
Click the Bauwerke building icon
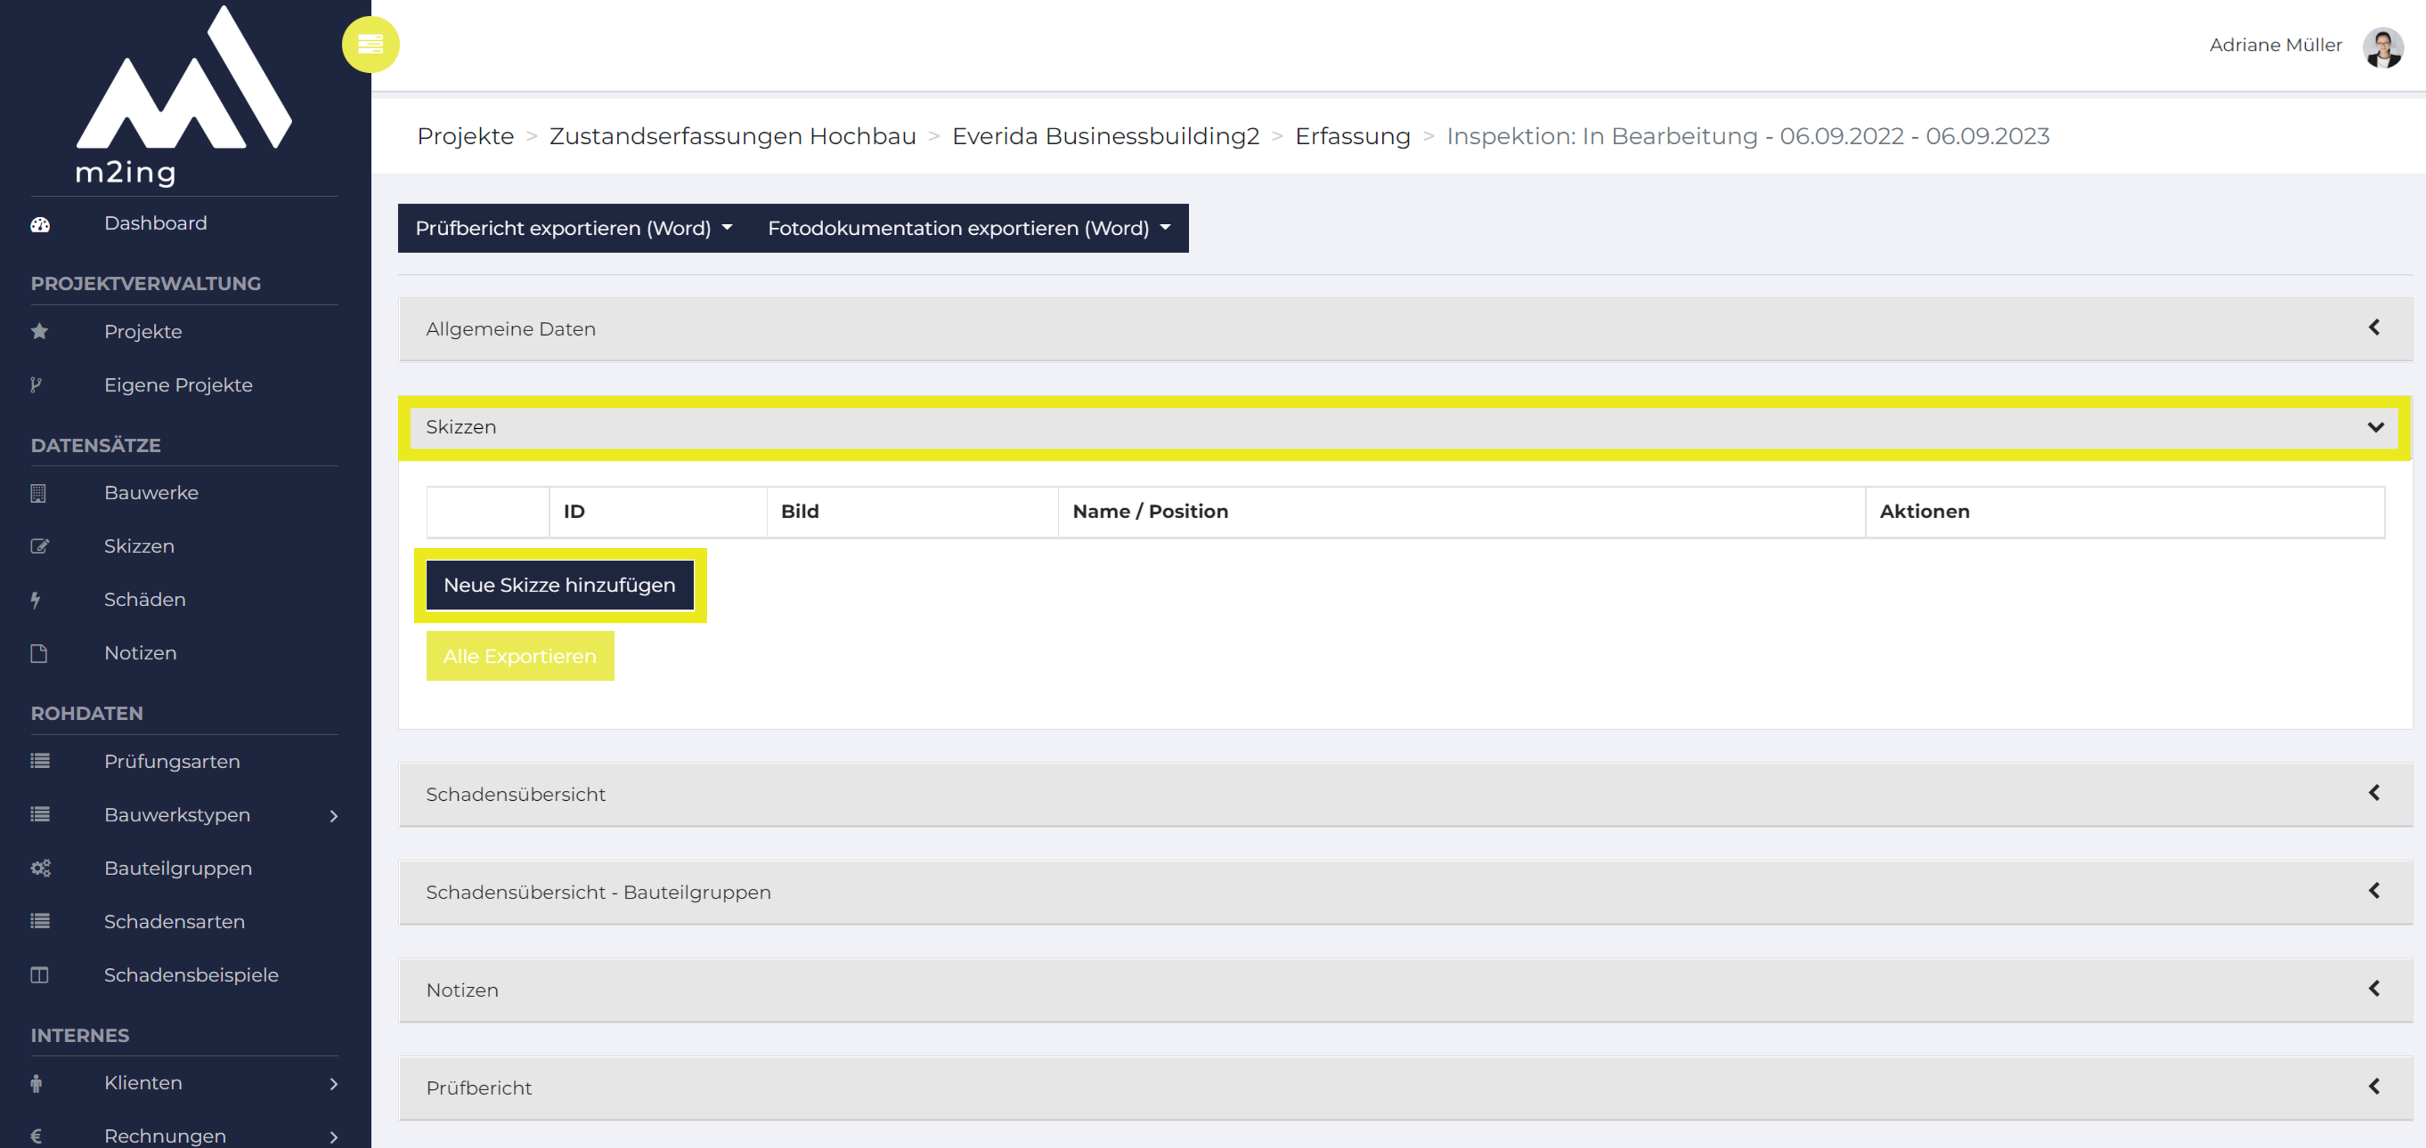click(x=39, y=493)
